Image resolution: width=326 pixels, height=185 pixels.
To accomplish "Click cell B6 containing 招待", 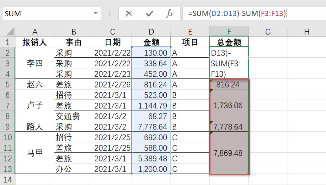I will [x=73, y=95].
